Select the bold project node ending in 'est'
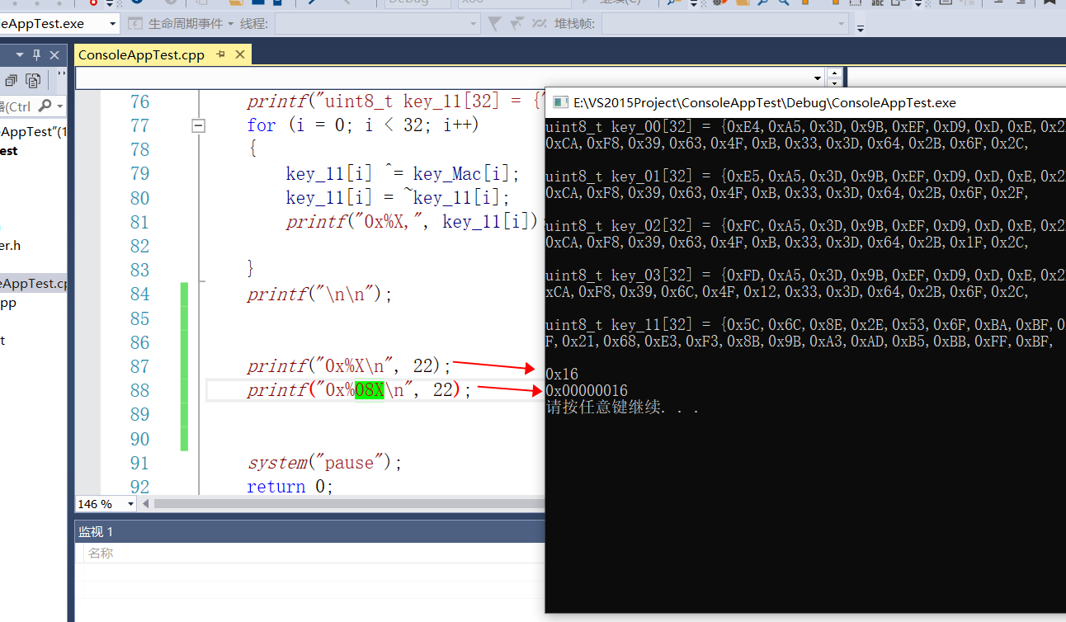The width and height of the screenshot is (1066, 622). [x=9, y=151]
